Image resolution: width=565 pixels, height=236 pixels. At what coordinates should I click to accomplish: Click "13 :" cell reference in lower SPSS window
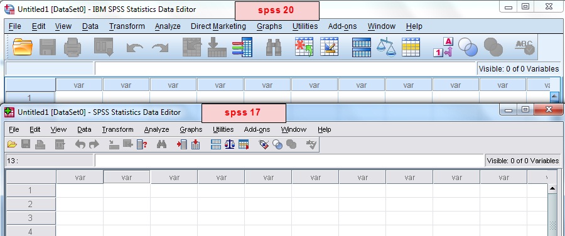50,161
